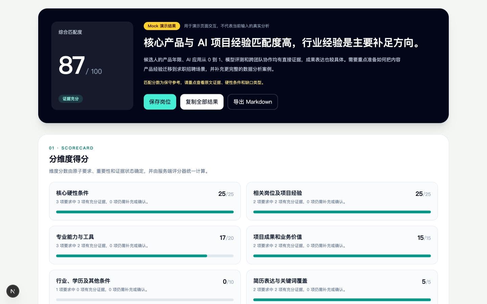
Task: Click the 核心硬性条件 progress bar
Action: click(145, 212)
